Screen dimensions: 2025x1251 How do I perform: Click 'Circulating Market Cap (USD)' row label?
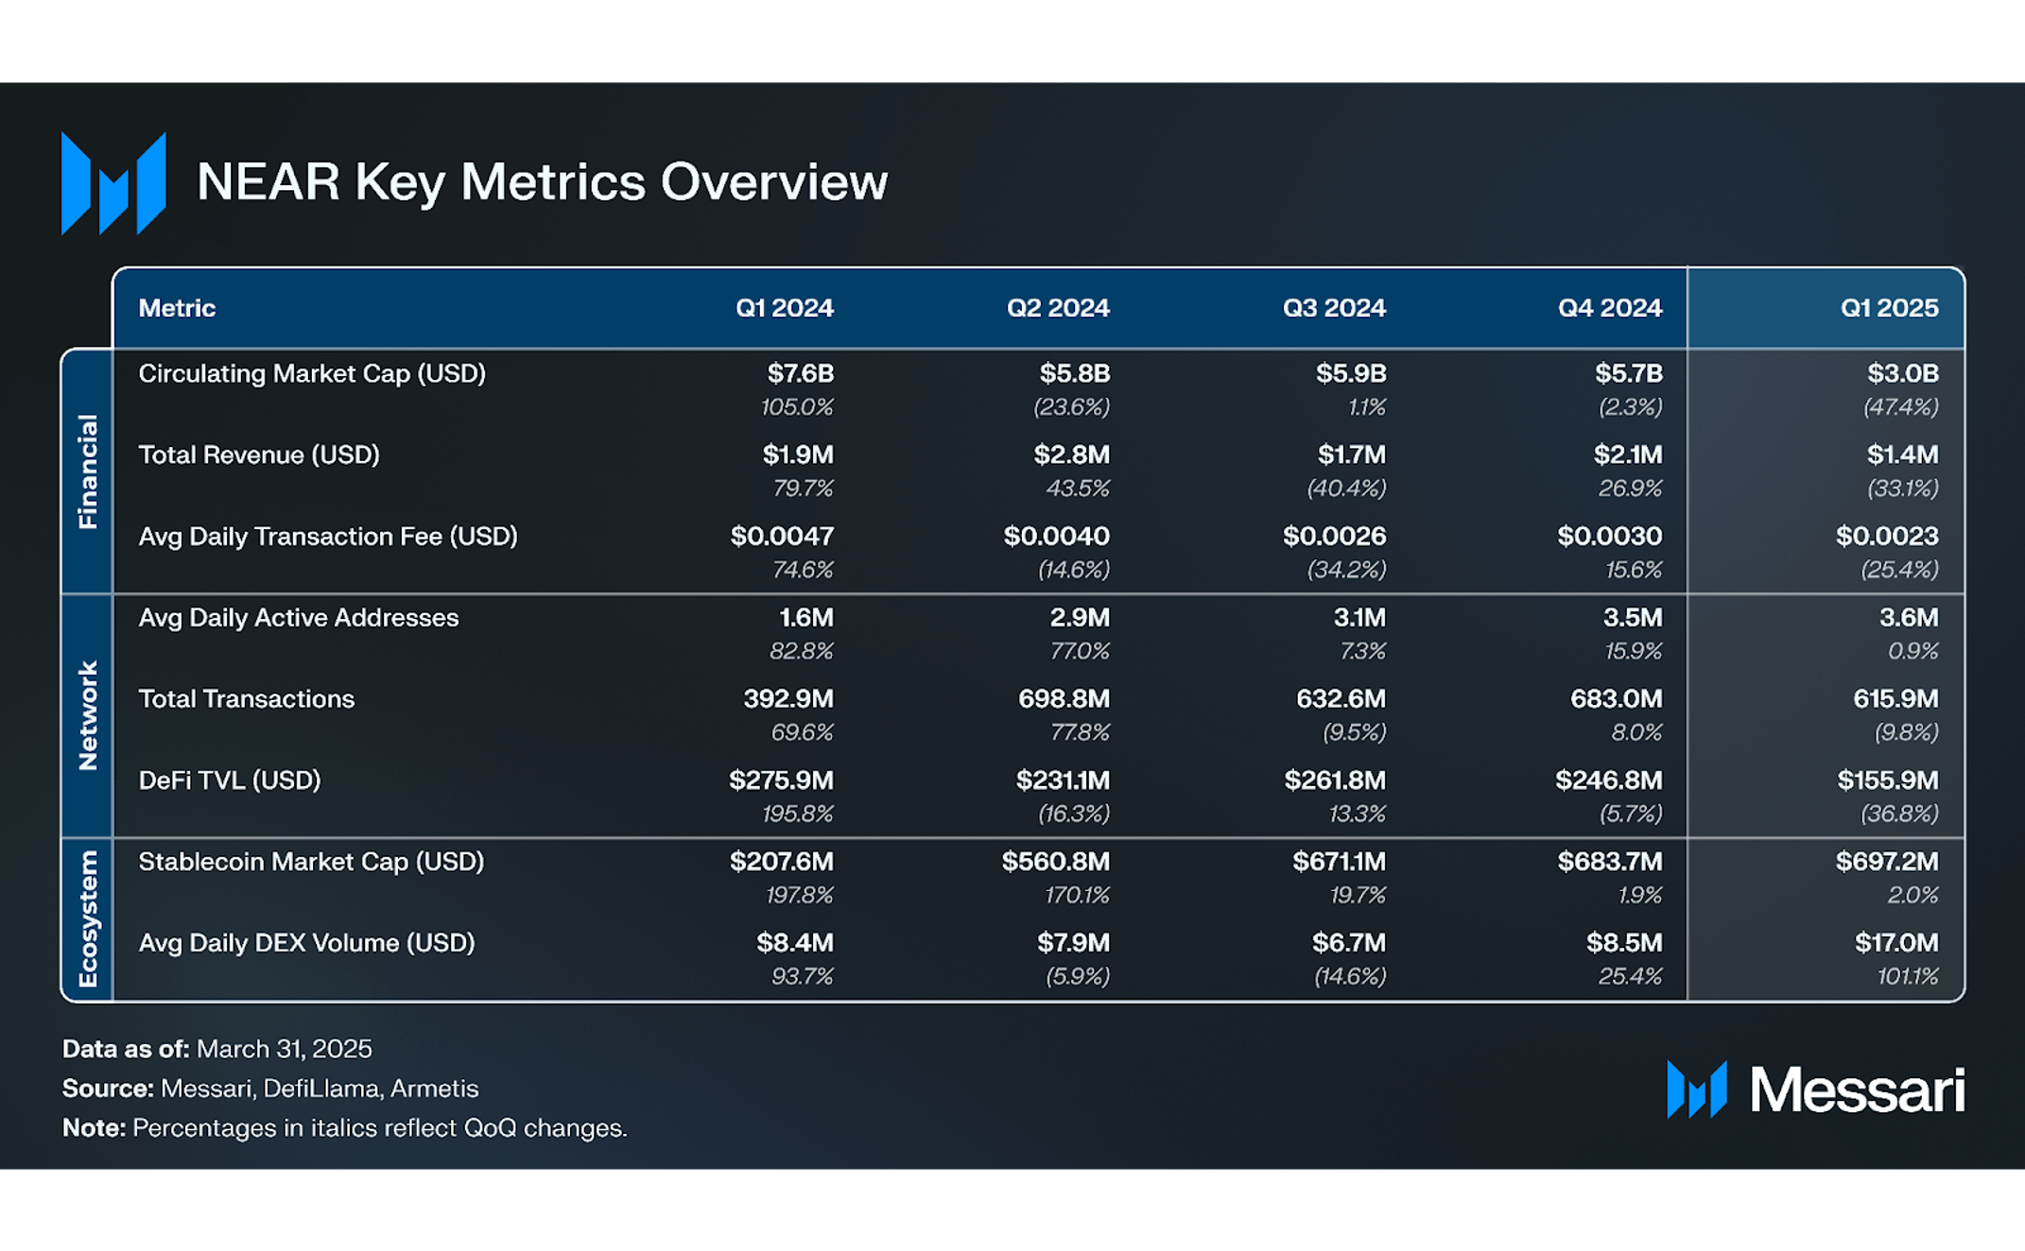(x=312, y=374)
